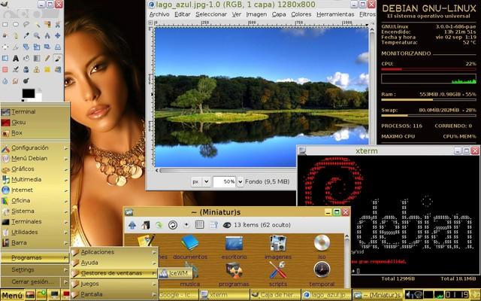Expand the Internet submenu

click(x=35, y=190)
